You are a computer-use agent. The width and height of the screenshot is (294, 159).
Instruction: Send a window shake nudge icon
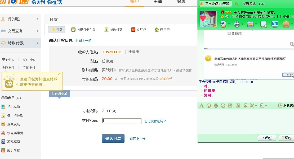(x=223, y=106)
